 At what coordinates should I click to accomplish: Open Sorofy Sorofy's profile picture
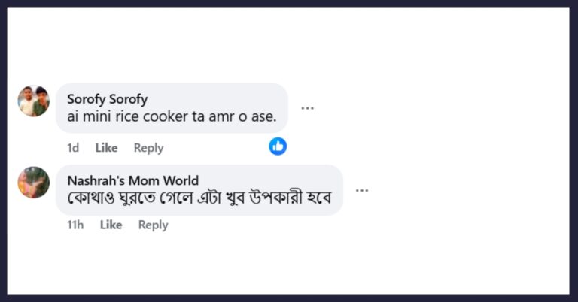[34, 101]
